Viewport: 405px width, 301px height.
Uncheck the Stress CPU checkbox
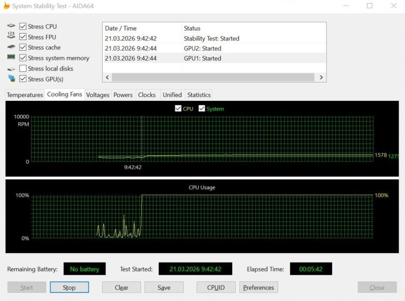(23, 26)
